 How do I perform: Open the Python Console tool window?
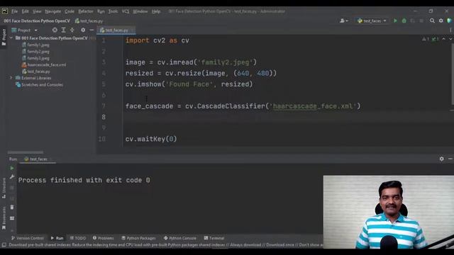179,238
